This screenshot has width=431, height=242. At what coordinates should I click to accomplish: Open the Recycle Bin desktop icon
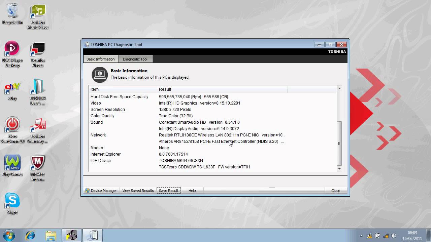pyautogui.click(x=12, y=14)
